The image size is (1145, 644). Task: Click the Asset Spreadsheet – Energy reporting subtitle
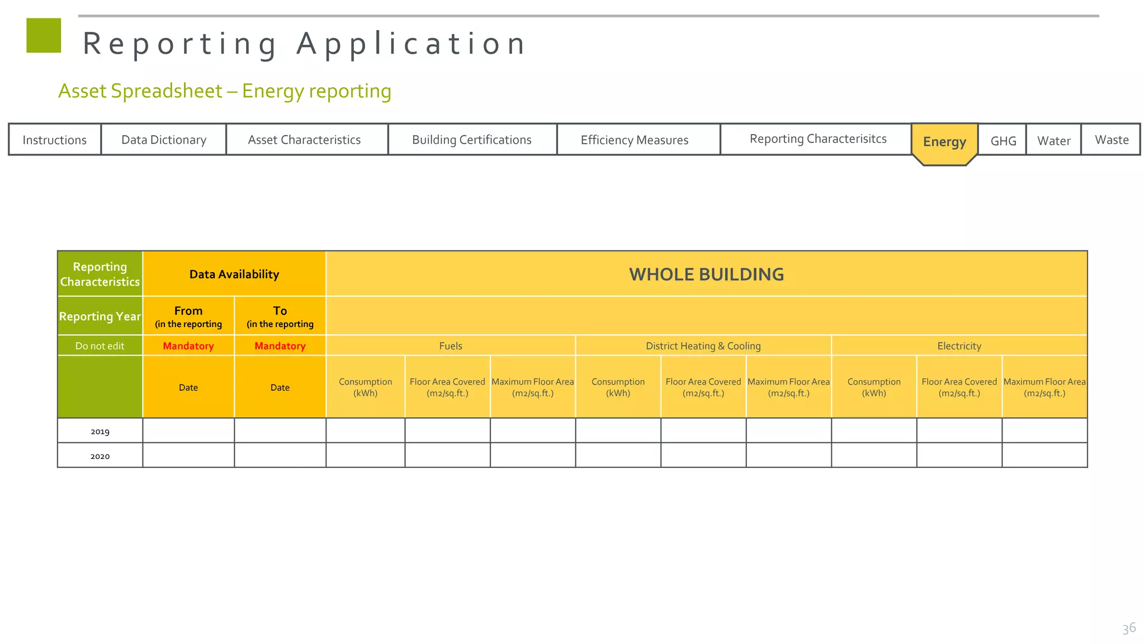coord(225,91)
